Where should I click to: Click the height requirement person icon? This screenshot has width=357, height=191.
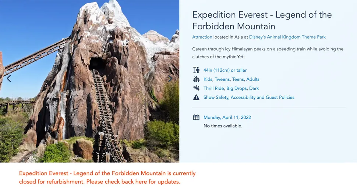pos(196,70)
